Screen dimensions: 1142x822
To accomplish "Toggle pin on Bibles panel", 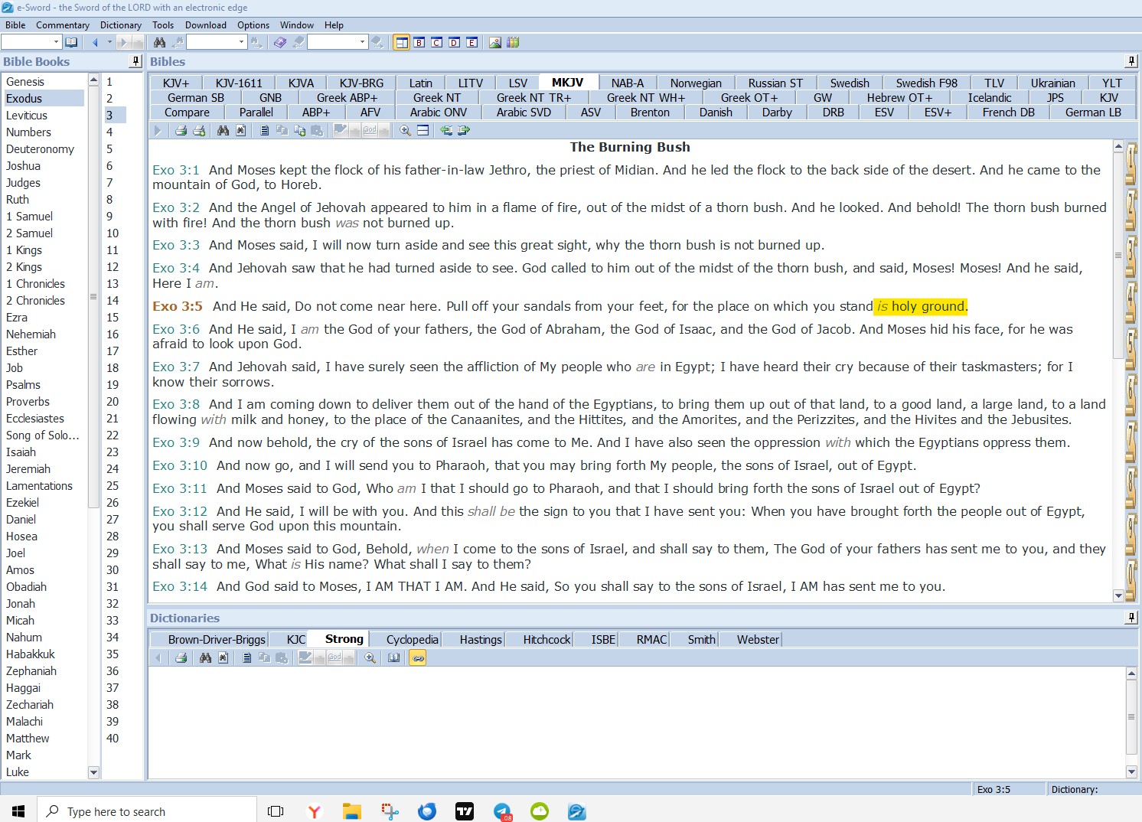I will coord(1131,61).
